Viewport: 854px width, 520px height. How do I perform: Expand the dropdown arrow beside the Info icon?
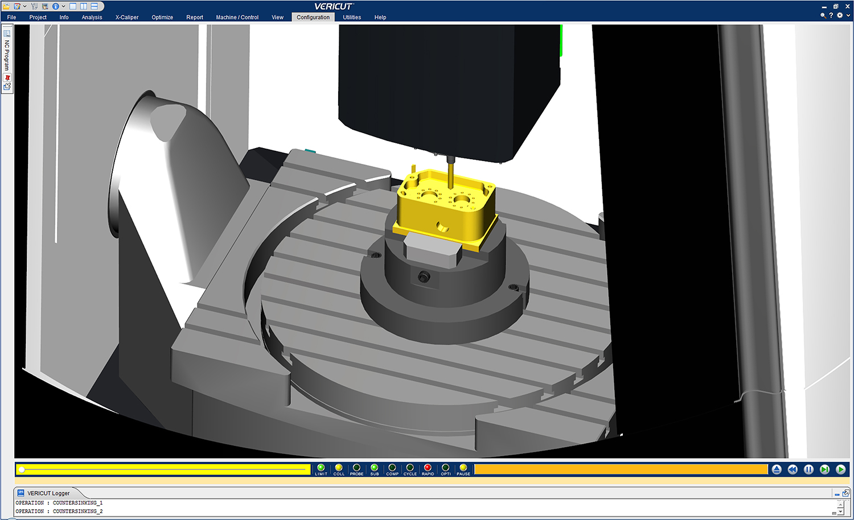tap(63, 6)
